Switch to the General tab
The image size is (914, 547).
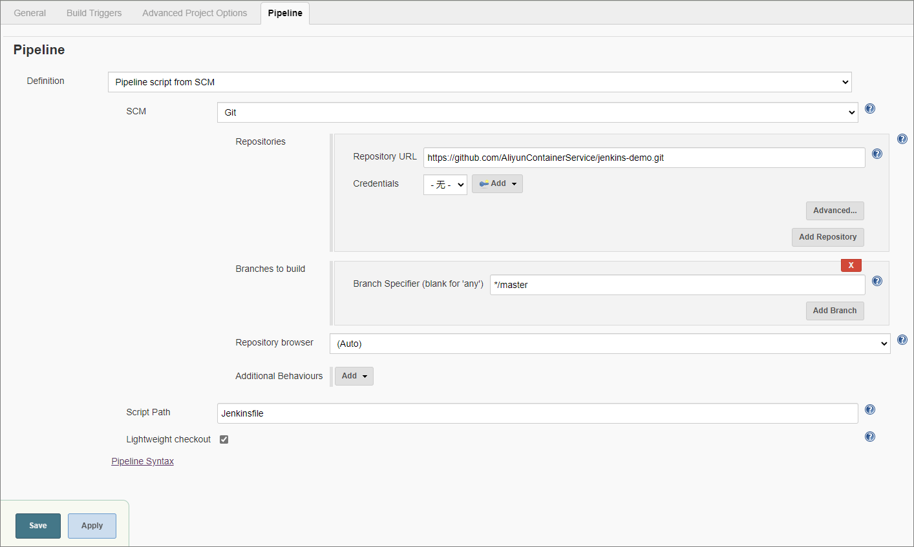coord(30,13)
